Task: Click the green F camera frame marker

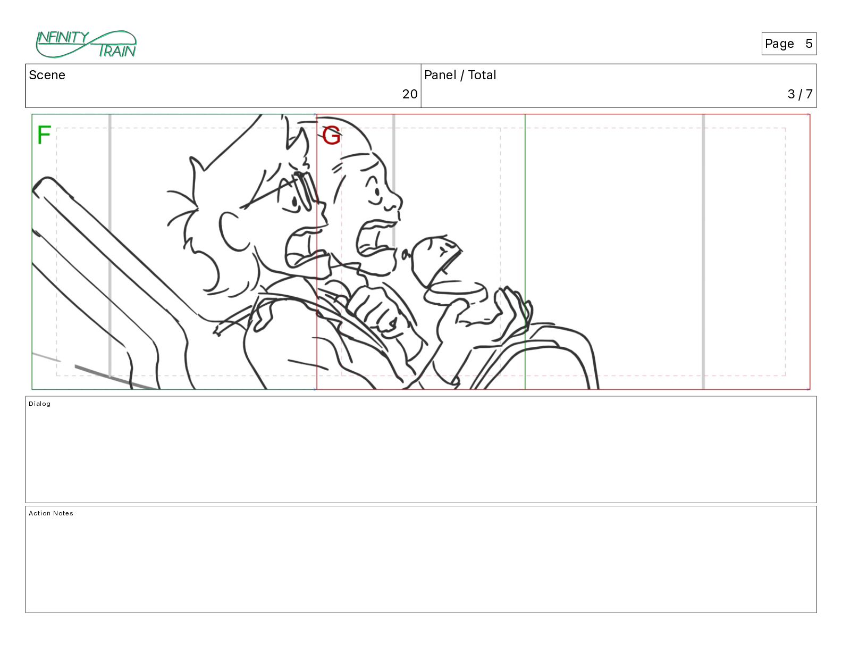Action: (x=44, y=135)
